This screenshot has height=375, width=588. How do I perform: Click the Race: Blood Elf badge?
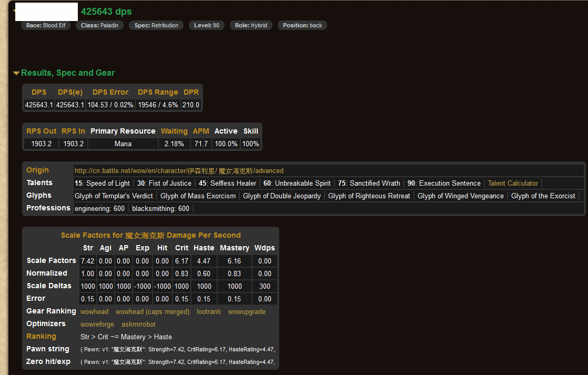point(46,25)
